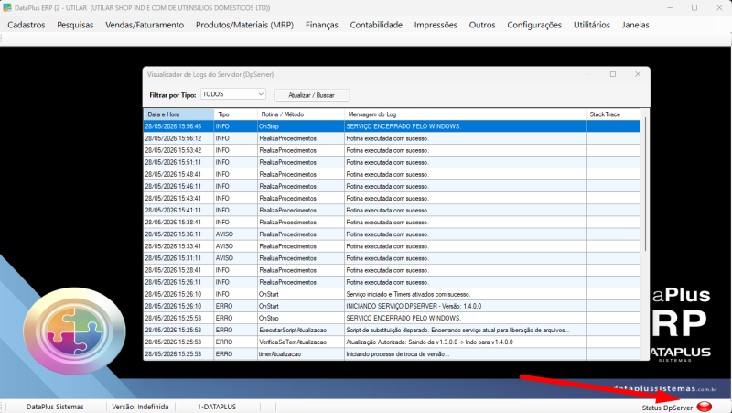The width and height of the screenshot is (732, 413).
Task: Click '1-DATAPLUS' in status bar
Action: click(x=217, y=407)
